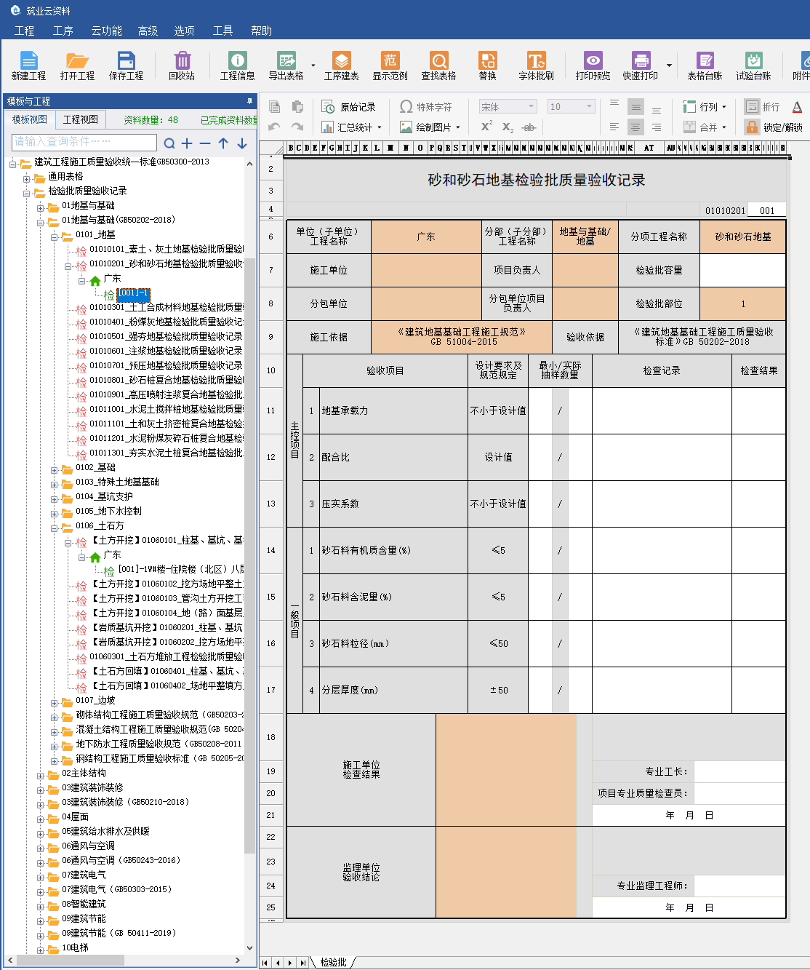This screenshot has height=970, width=810.
Task: Click the paste icon in editing toolbar
Action: [297, 107]
